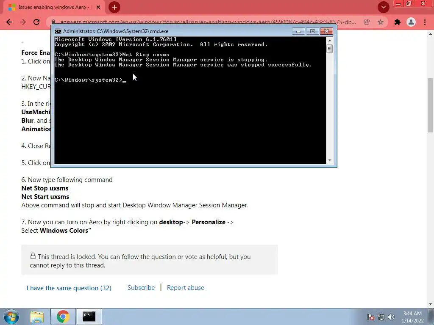Open a new Chrome tab
This screenshot has height=325, width=434.
click(114, 8)
